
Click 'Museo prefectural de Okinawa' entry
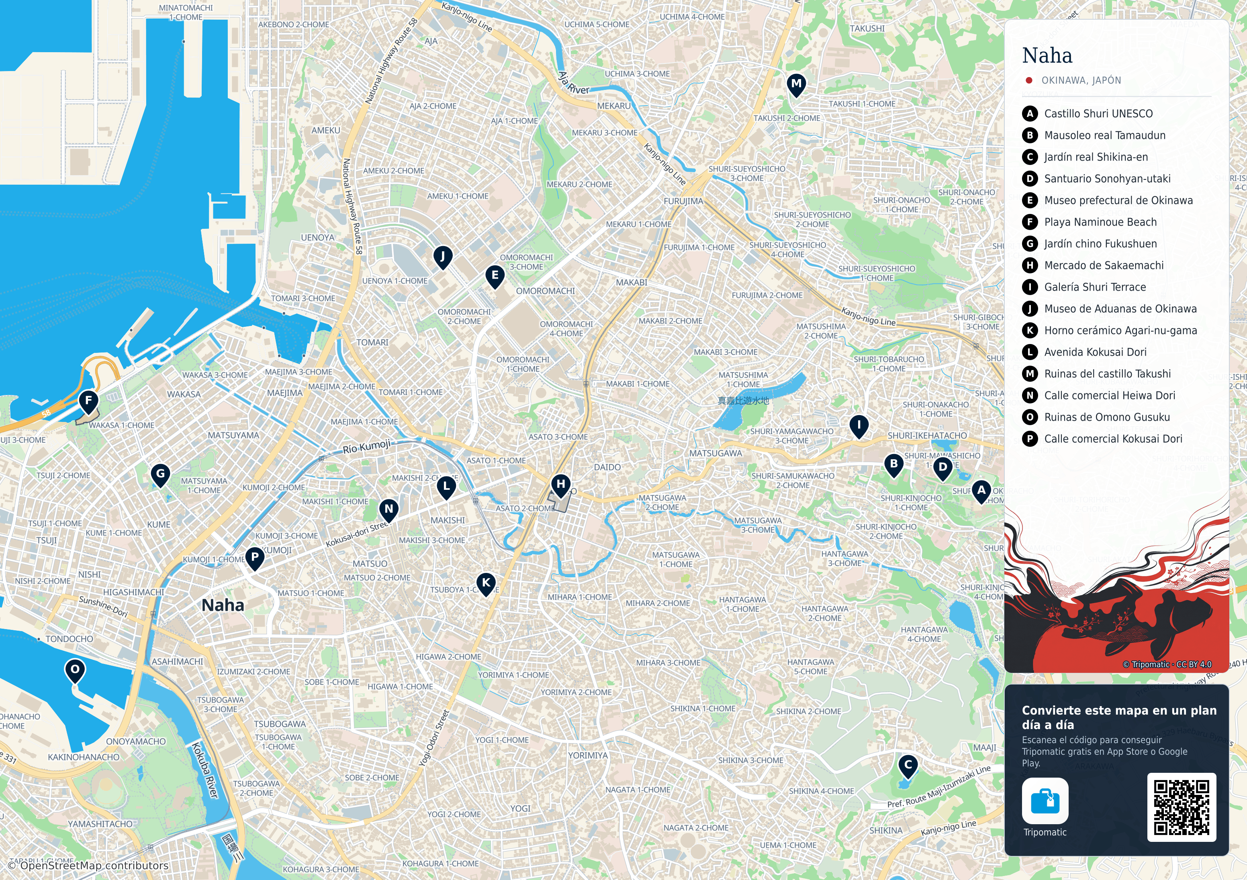tap(1108, 200)
